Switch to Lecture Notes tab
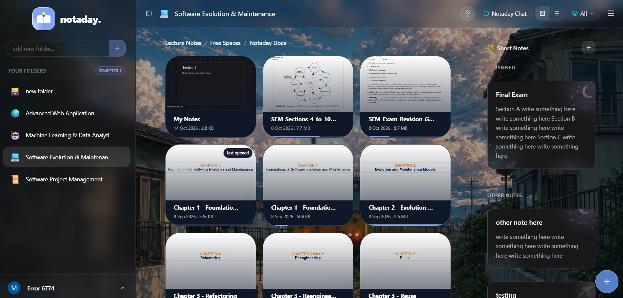Viewport: 623px width, 298px height. pyautogui.click(x=183, y=43)
